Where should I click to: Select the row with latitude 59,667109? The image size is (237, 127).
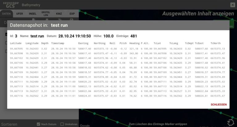click(x=118, y=72)
